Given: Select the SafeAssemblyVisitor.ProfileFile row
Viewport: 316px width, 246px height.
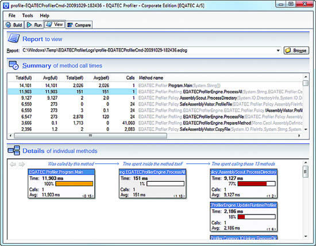Looking at the screenshot, I should coord(155,104).
